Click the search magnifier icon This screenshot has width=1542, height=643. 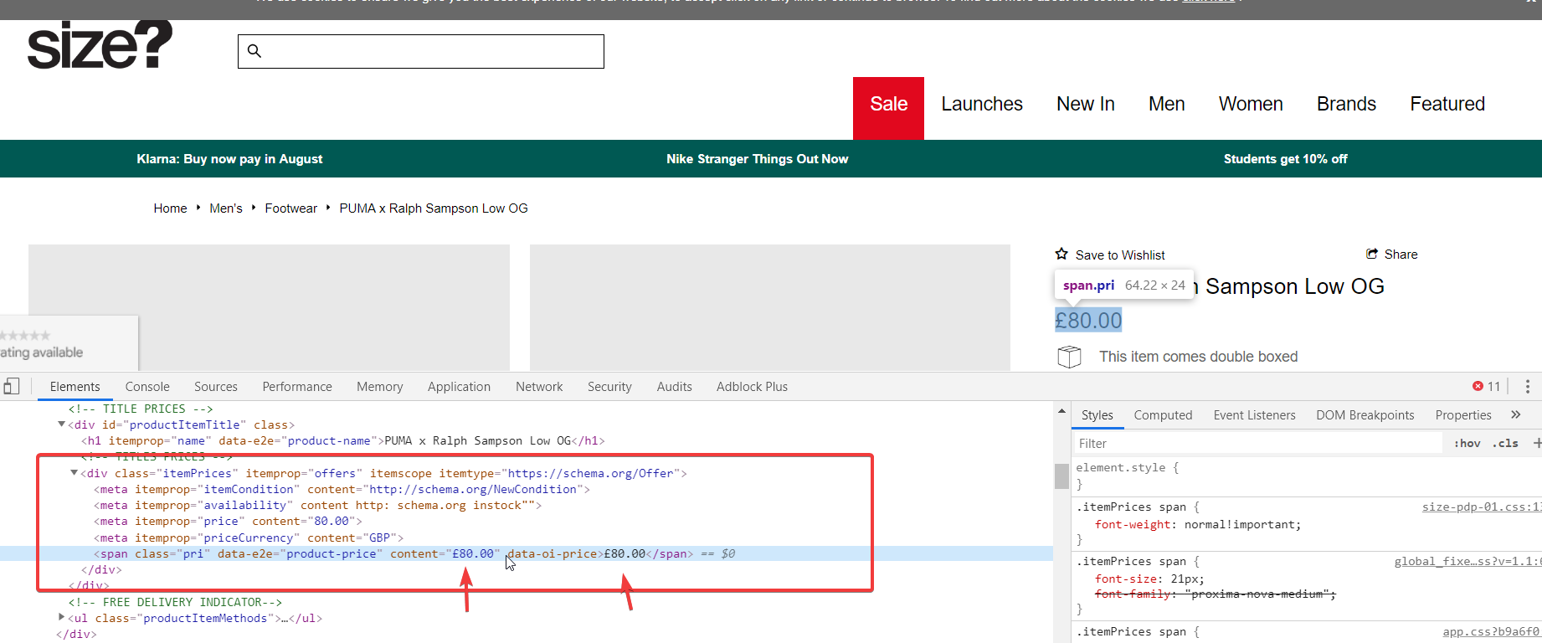point(254,51)
